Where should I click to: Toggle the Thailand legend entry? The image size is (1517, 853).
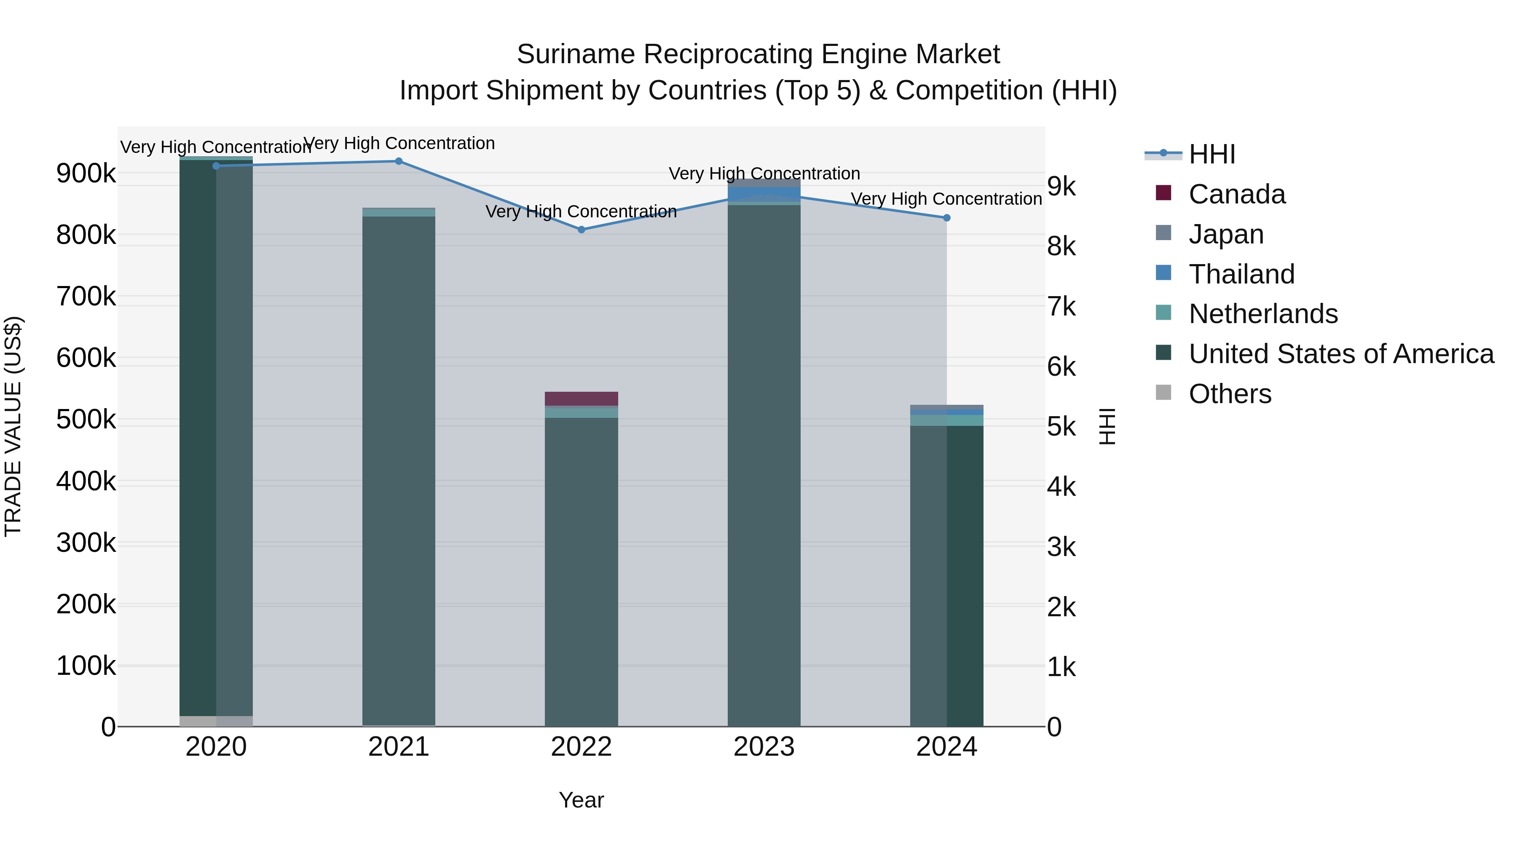coord(1225,274)
